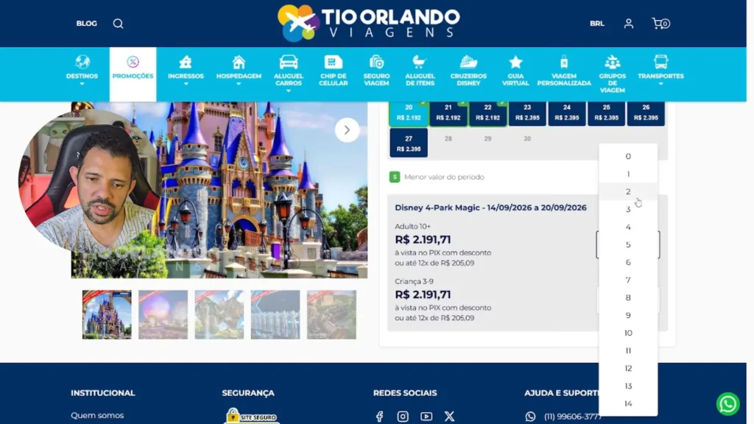Select quantity 13 from the list
The image size is (754, 424).
(x=628, y=386)
